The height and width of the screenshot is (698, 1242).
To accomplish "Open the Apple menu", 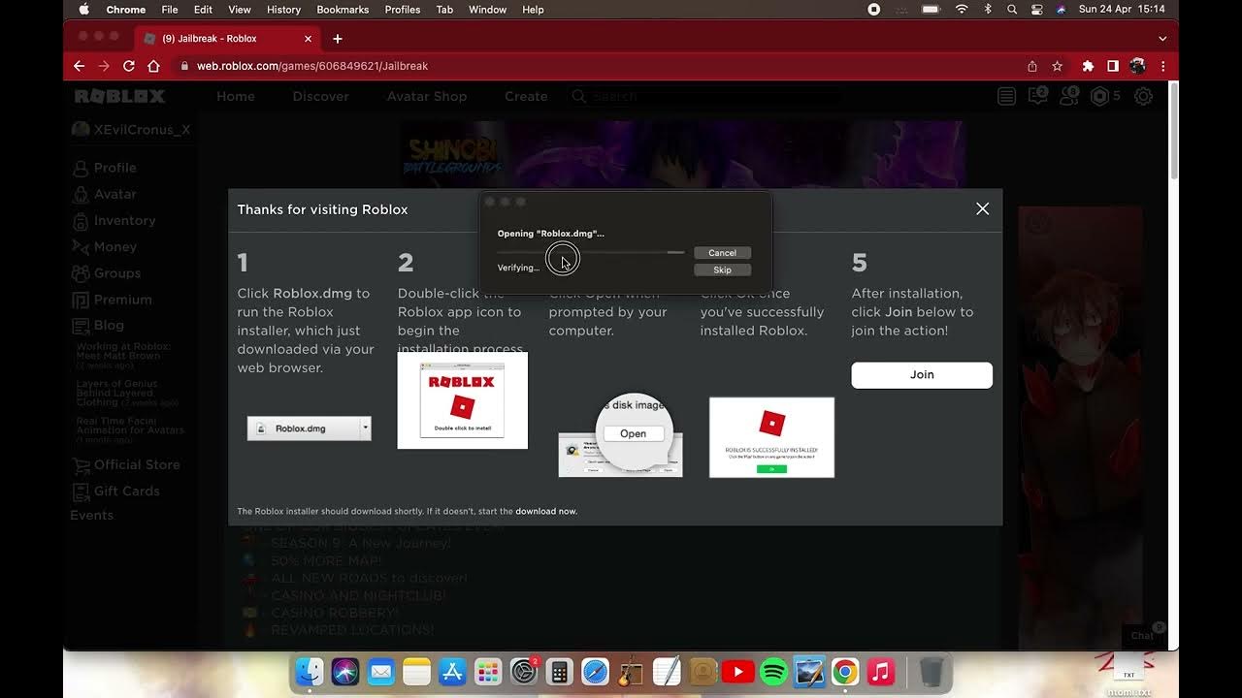I will pos(83,10).
